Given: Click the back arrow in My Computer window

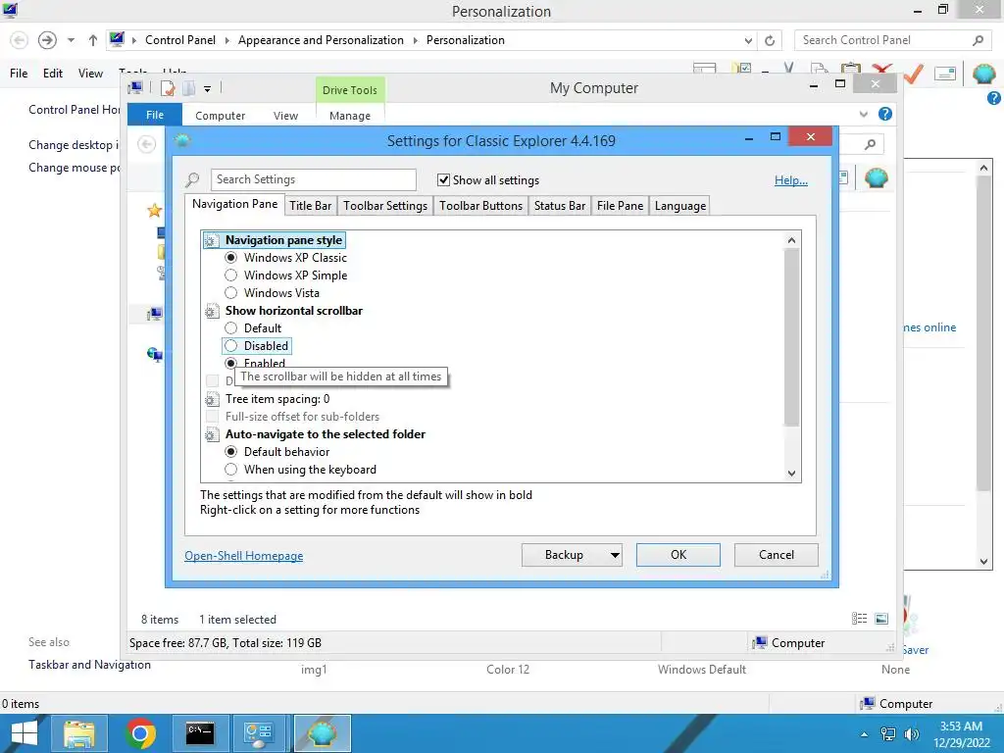Looking at the screenshot, I should point(147,144).
